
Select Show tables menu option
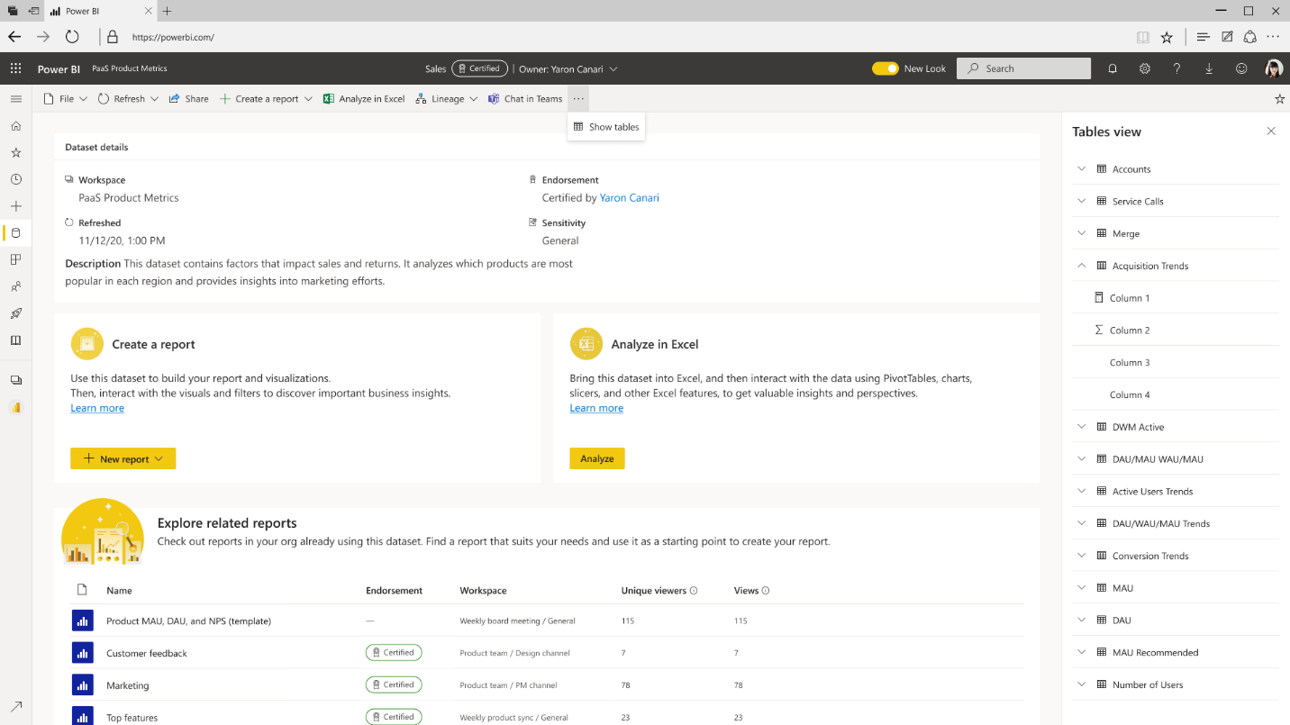tap(606, 127)
